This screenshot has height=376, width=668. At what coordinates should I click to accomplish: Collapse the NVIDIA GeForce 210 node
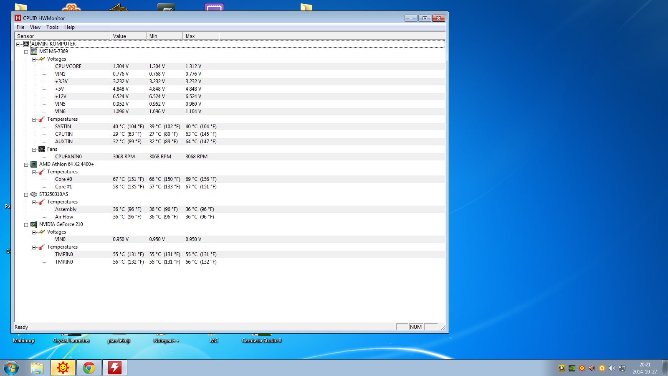tap(26, 225)
